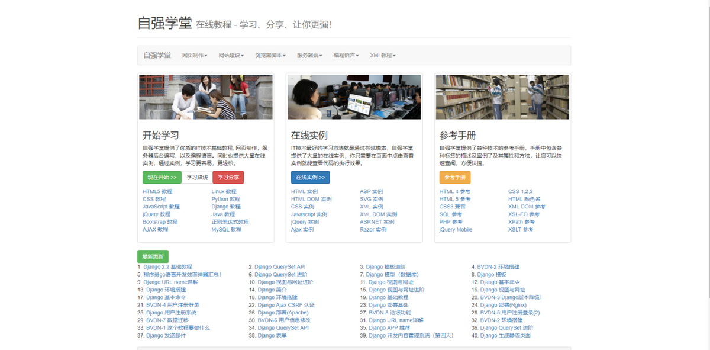Open BVDN-8 论坛功能 link
Screen dimensions: 710x350
[x=390, y=313]
